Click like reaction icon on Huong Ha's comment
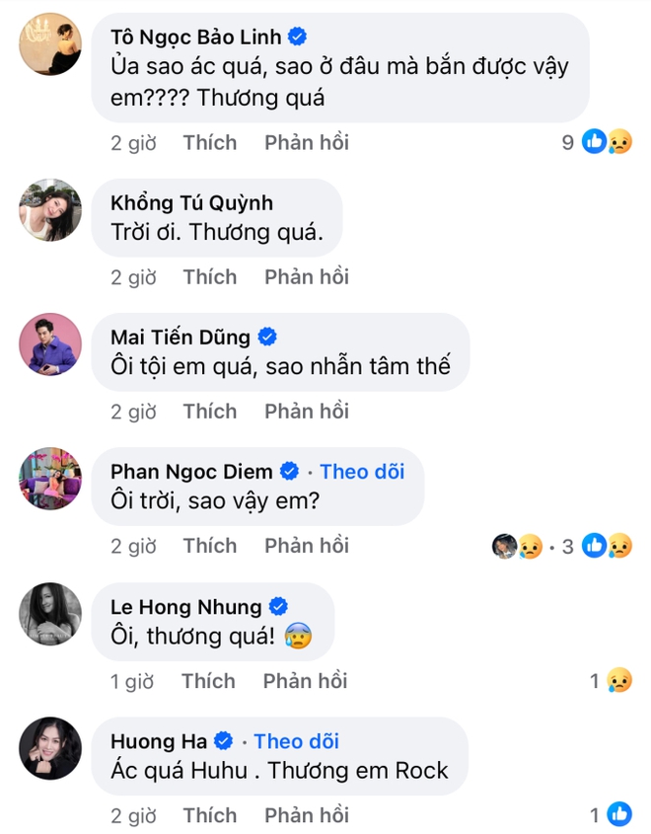This screenshot has width=651, height=834. tap(618, 814)
